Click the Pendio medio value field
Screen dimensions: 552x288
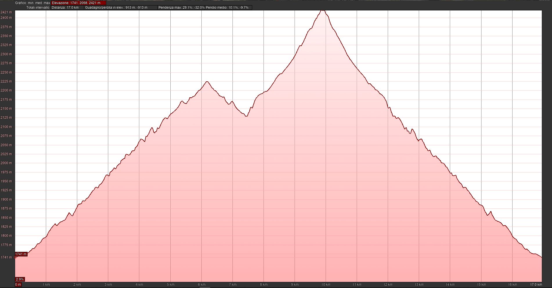[x=227, y=8]
